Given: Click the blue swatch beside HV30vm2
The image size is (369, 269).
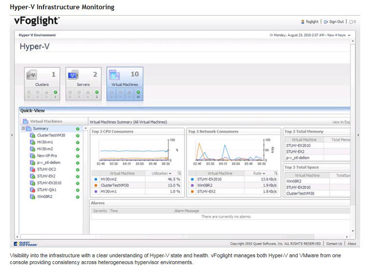Looking at the screenshot, I should tap(96, 179).
